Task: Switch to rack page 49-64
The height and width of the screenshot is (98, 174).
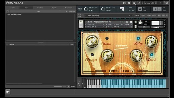Action: (154, 16)
